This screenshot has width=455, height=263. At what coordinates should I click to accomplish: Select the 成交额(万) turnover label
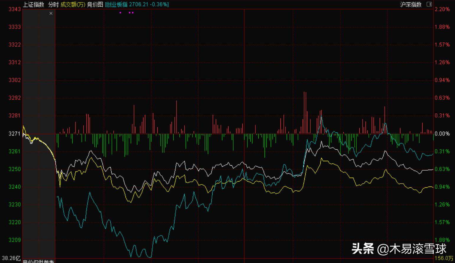pyautogui.click(x=73, y=4)
